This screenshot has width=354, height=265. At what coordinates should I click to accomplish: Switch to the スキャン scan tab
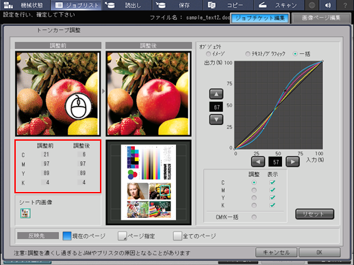click(279, 5)
